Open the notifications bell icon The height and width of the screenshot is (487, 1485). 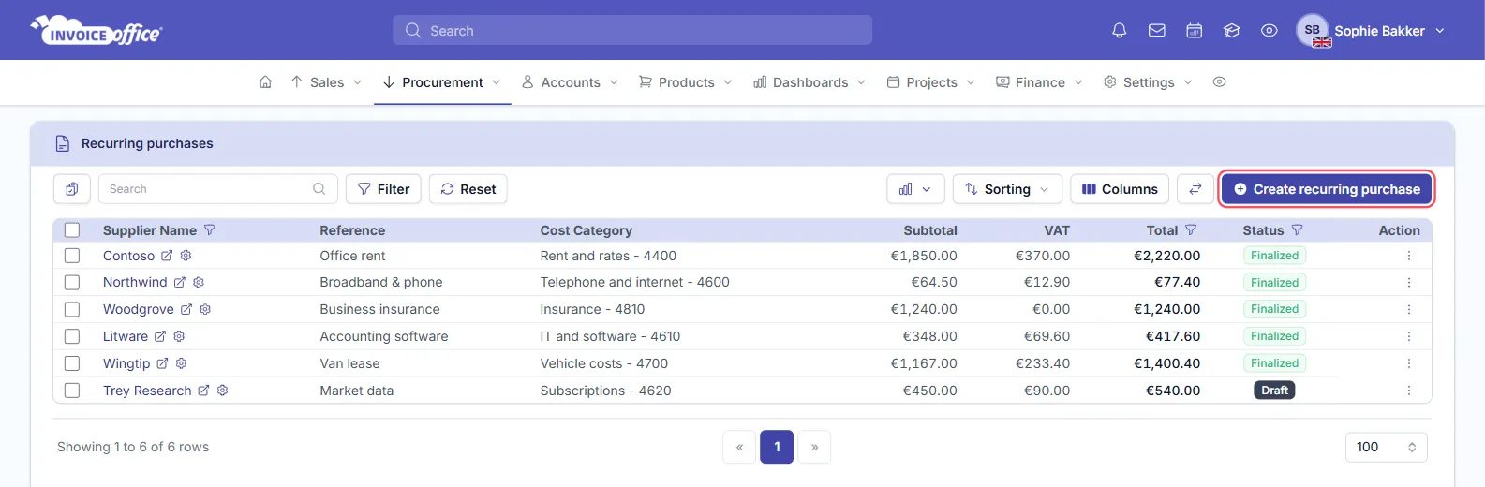[1119, 31]
